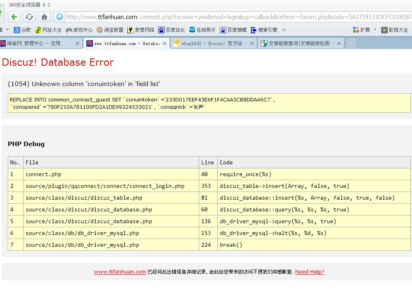412x293 pixels.
Task: Reload the page with the refresh button
Action: pos(29,17)
